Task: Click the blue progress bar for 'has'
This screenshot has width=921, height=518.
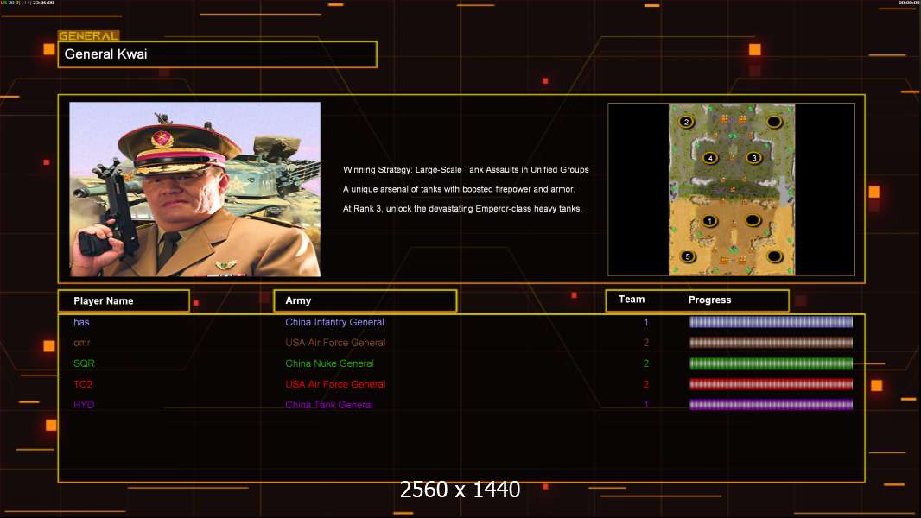Action: pos(771,321)
